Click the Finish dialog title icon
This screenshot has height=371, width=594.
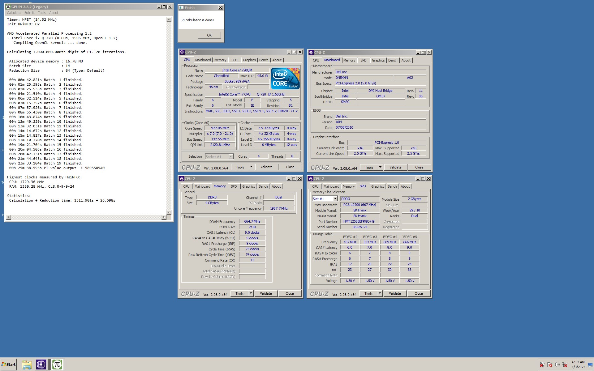[x=181, y=8]
